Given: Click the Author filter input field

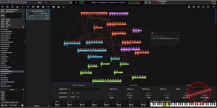Looking at the screenshot, I should [15, 92].
